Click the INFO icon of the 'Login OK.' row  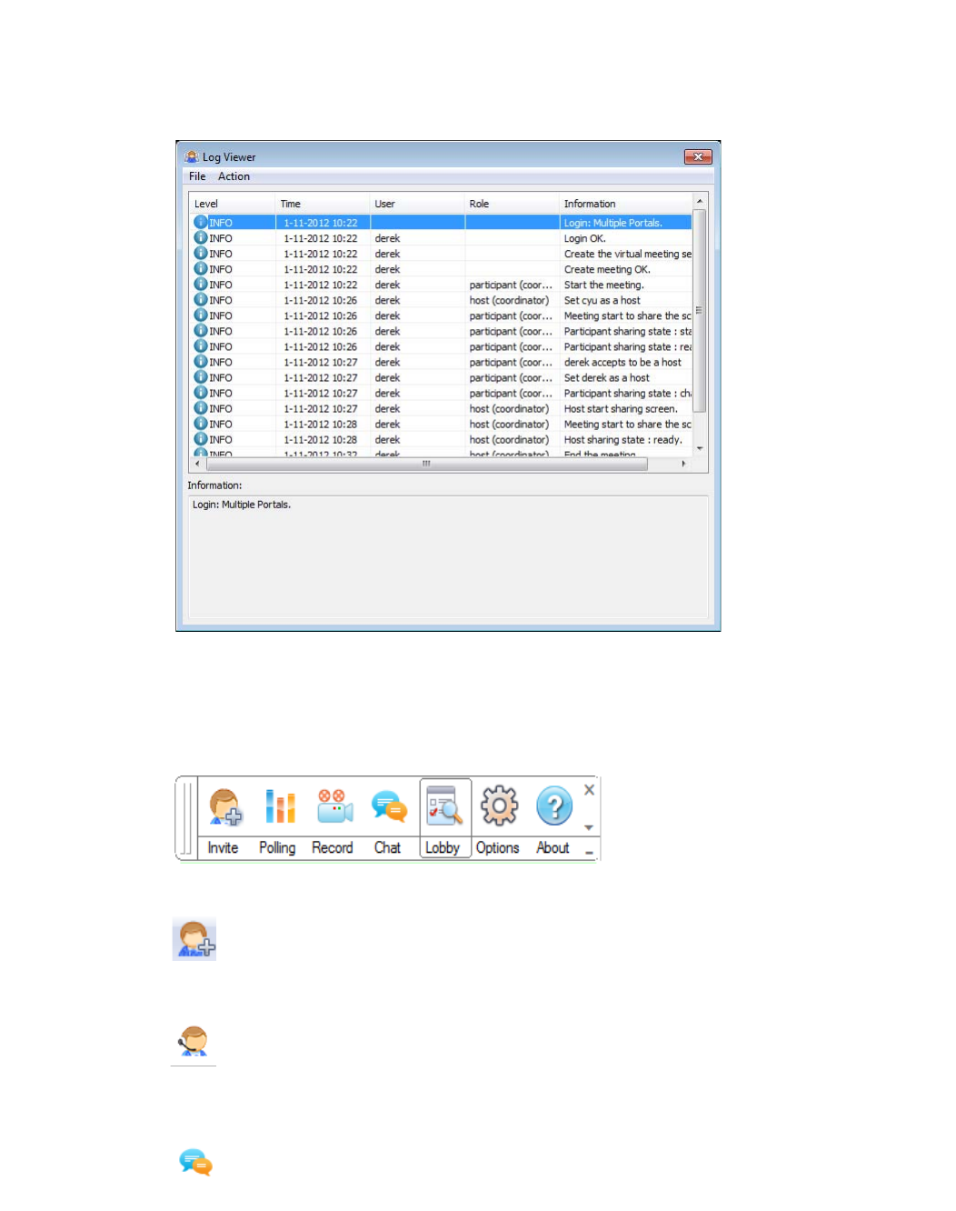pos(201,237)
